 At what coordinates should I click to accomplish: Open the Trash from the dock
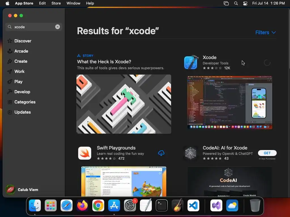point(255,205)
